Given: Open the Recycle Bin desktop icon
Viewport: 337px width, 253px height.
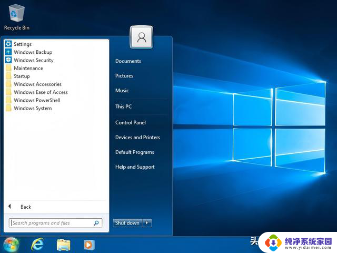Looking at the screenshot, I should tap(16, 17).
